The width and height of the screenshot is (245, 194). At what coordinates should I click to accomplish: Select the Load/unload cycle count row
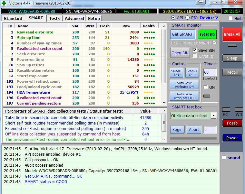point(82,87)
